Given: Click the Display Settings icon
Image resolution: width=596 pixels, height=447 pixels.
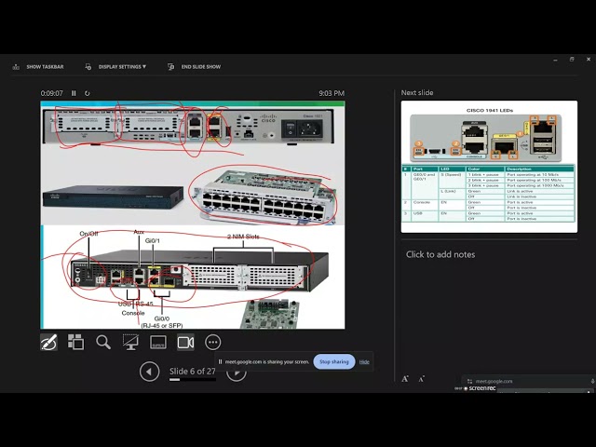Looking at the screenshot, I should pyautogui.click(x=88, y=66).
